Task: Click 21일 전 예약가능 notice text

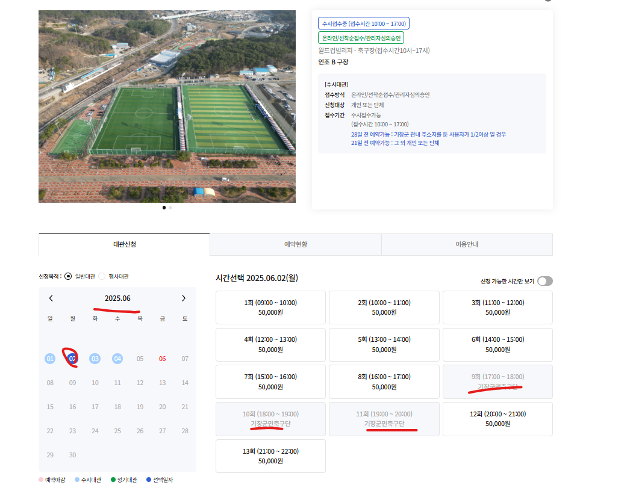Action: coord(395,143)
